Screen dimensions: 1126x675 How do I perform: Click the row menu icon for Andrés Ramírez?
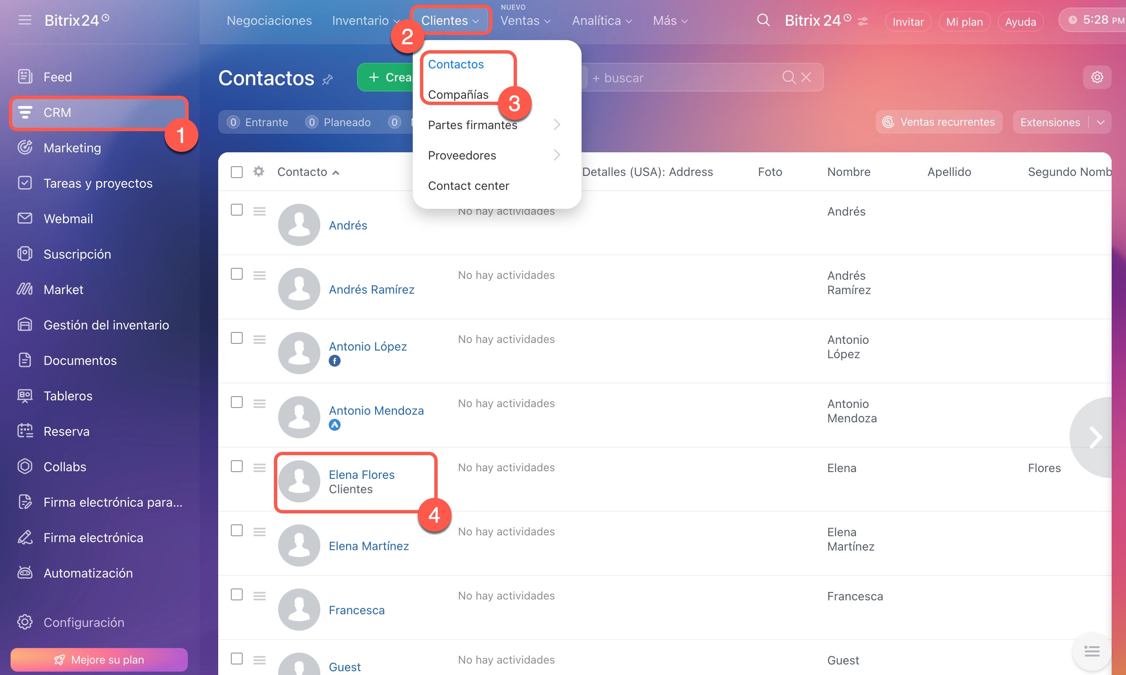point(259,275)
